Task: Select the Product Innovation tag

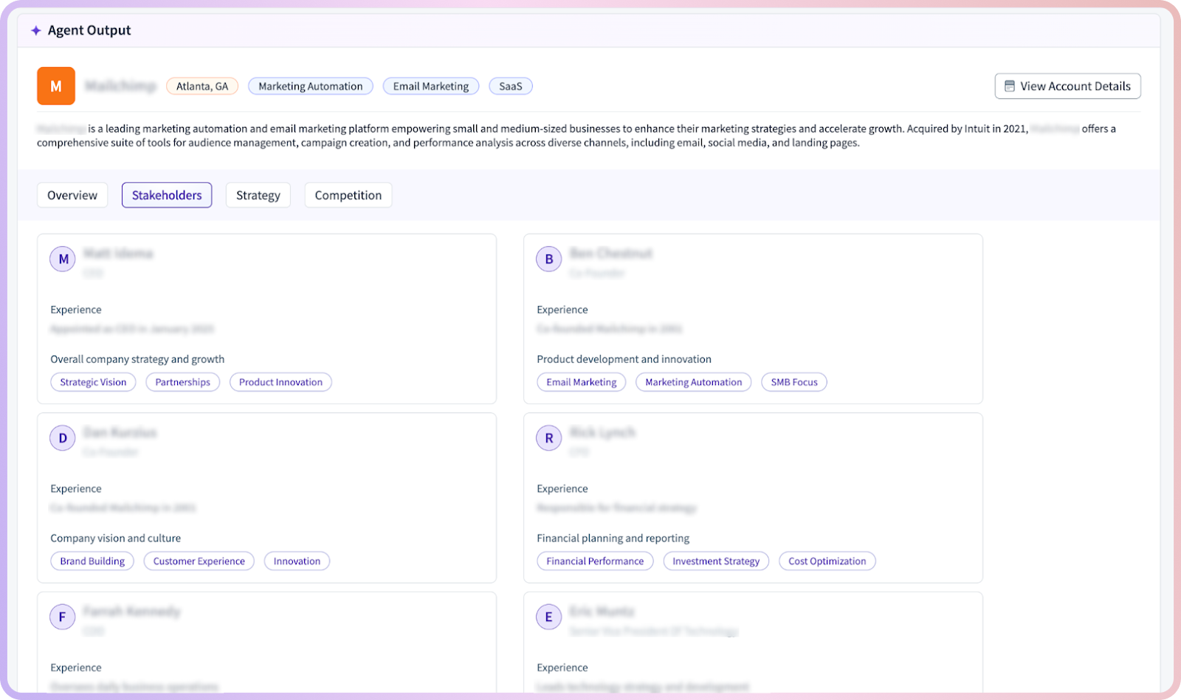Action: pyautogui.click(x=280, y=382)
